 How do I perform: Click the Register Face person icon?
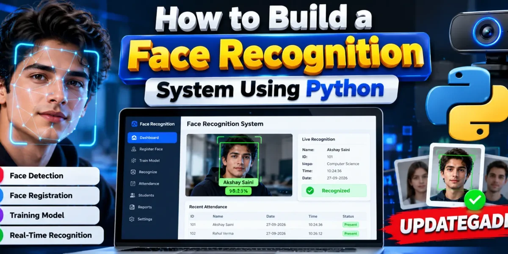coord(134,149)
